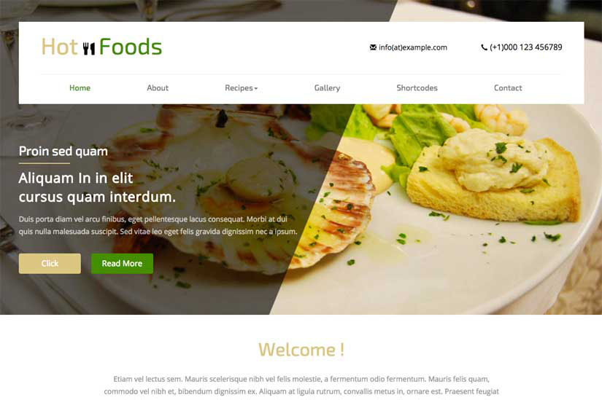Click the (+1)000 123 456789 phone number
This screenshot has width=602, height=400.
pyautogui.click(x=526, y=47)
